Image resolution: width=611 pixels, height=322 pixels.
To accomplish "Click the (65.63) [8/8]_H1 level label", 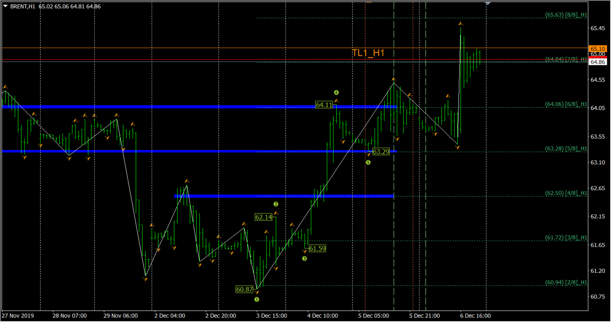I will (x=566, y=15).
